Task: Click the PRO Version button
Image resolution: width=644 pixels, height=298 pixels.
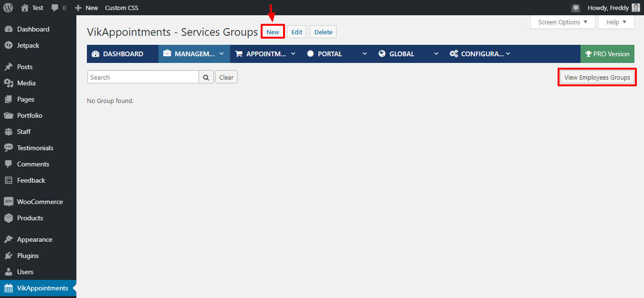Action: [607, 54]
